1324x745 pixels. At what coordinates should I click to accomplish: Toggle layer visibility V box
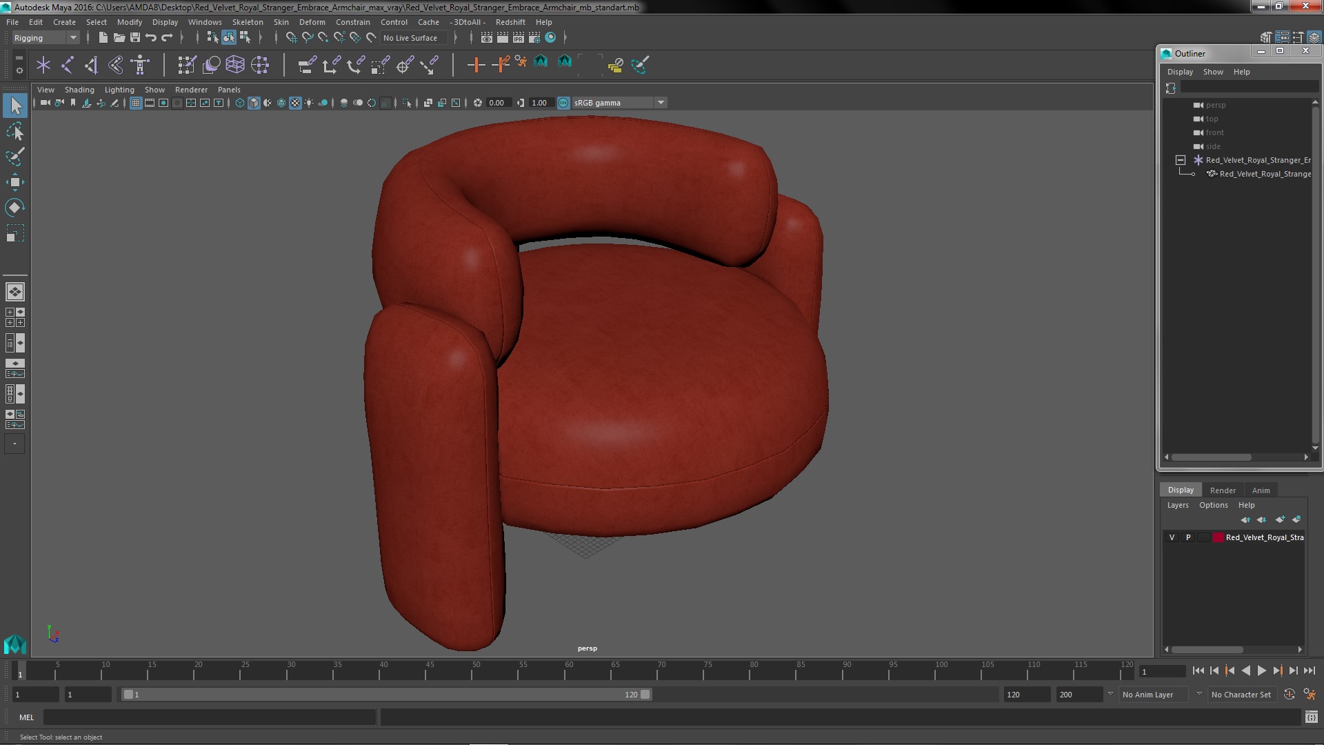coord(1172,537)
